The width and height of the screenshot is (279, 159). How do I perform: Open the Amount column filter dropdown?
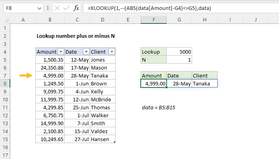tap(61, 52)
